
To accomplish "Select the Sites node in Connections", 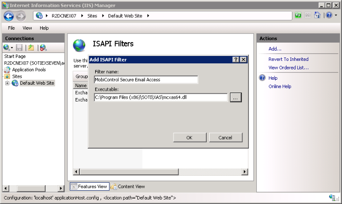I will [17, 76].
